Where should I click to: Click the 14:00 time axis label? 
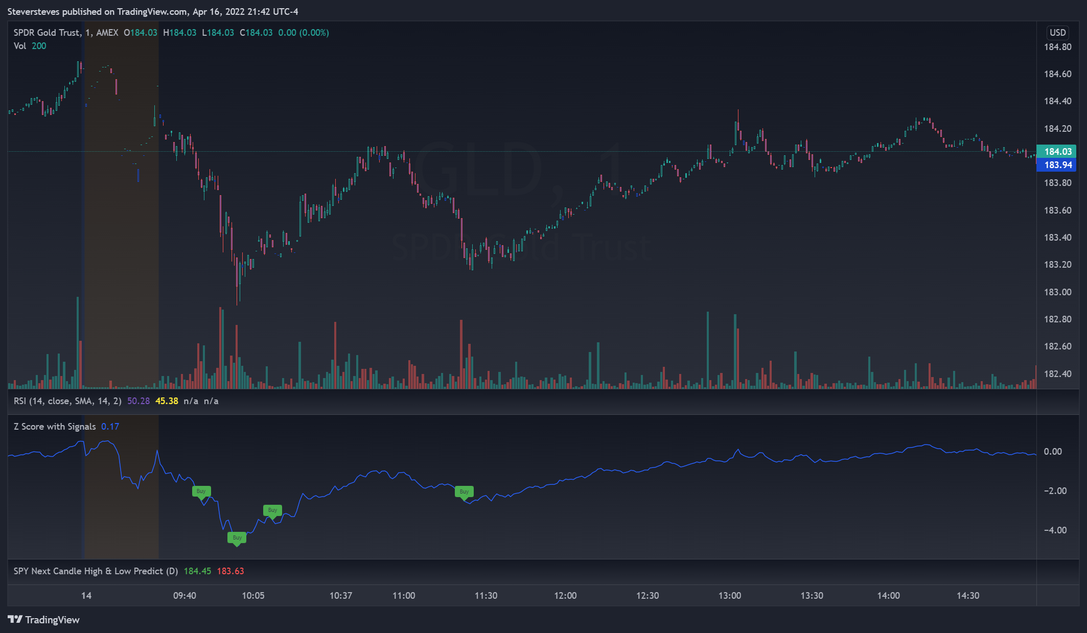click(x=889, y=596)
